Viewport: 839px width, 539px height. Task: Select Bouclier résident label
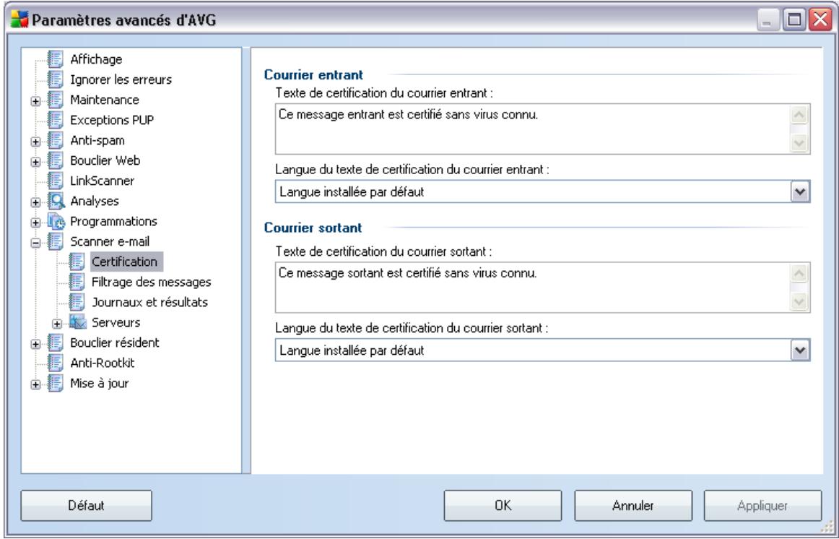[115, 343]
